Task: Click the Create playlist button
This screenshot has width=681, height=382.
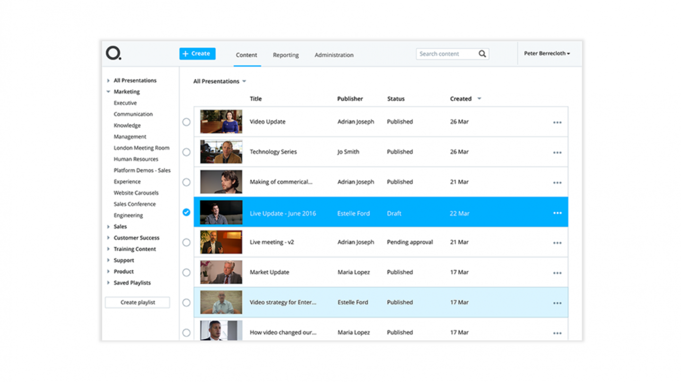Action: point(137,302)
